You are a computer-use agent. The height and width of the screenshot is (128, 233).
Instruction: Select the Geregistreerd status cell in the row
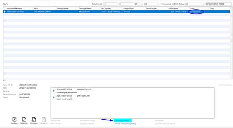click(x=195, y=11)
